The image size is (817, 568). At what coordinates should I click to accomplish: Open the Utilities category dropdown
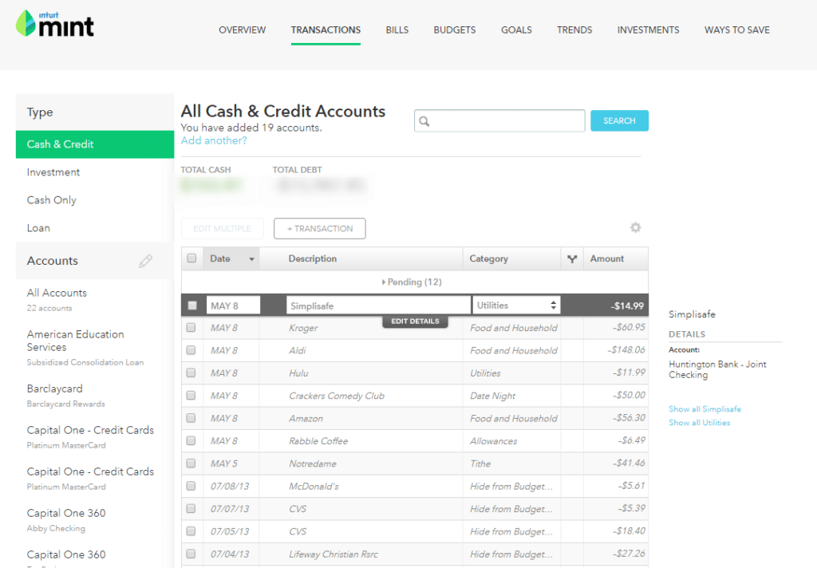516,306
